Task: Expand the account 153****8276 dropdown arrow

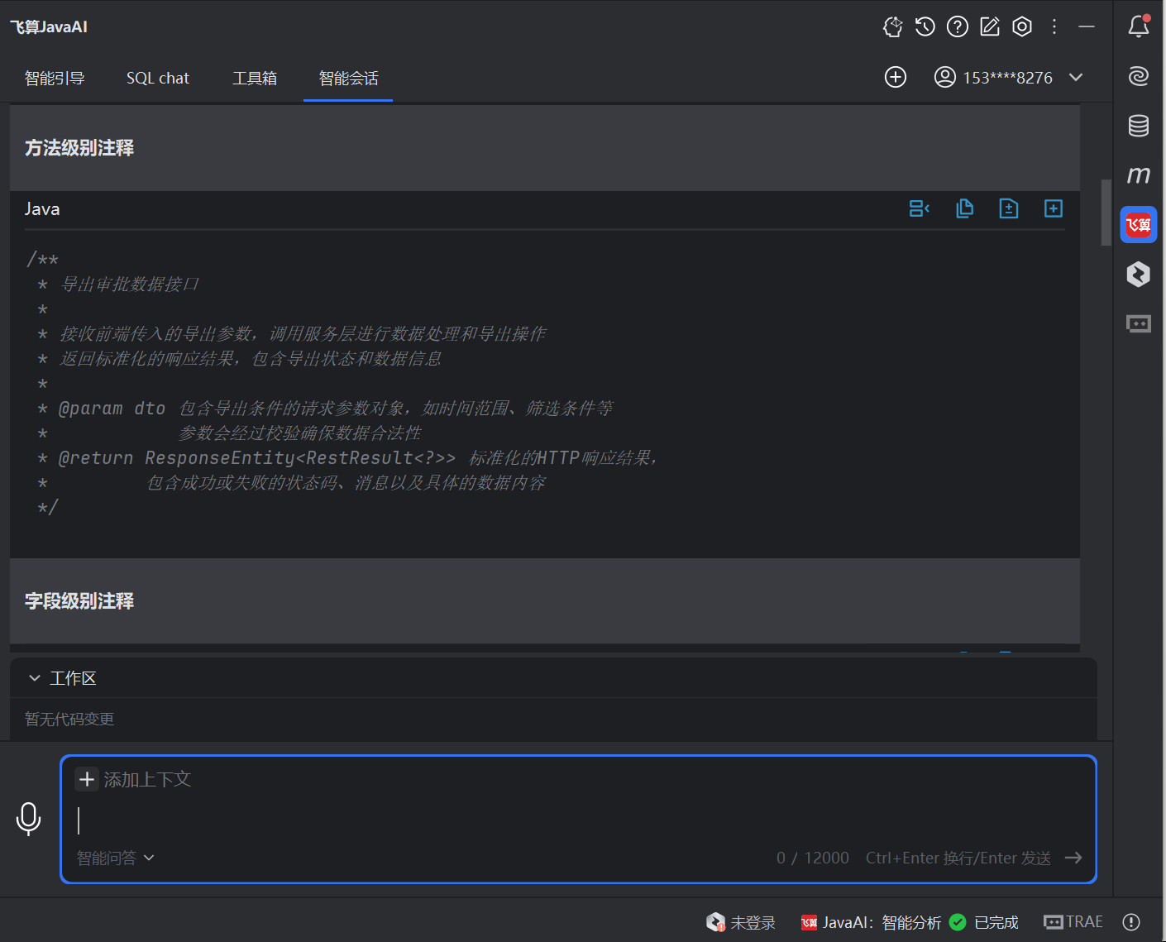Action: tap(1076, 77)
